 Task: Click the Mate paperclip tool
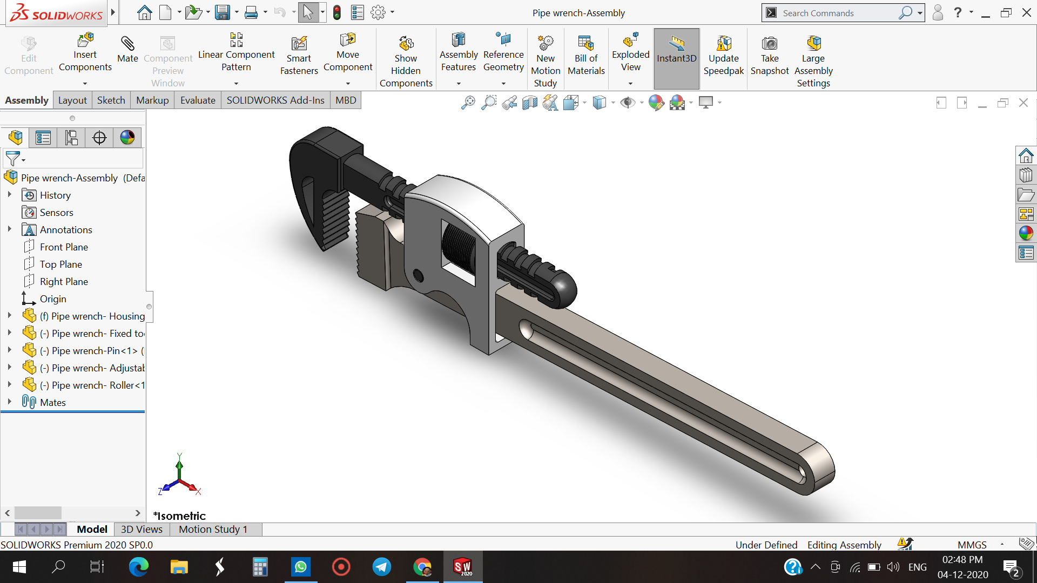click(x=127, y=49)
